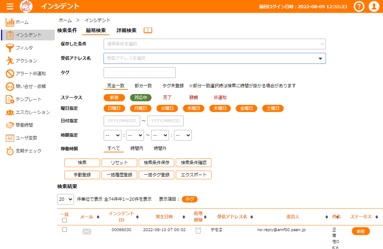Click the アクション running figure icon
Screen dimensions: 383x249
pyautogui.click(x=10, y=61)
